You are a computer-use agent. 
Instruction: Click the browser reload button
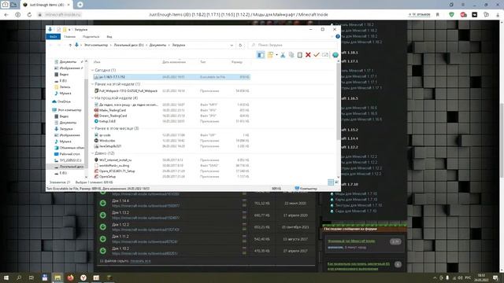[29, 15]
